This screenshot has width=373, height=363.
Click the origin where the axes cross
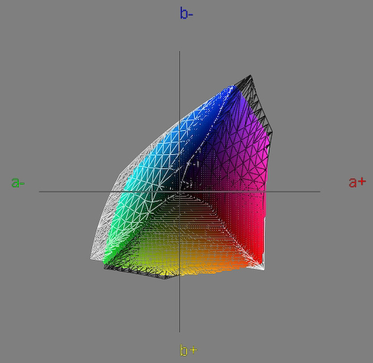tap(180, 191)
